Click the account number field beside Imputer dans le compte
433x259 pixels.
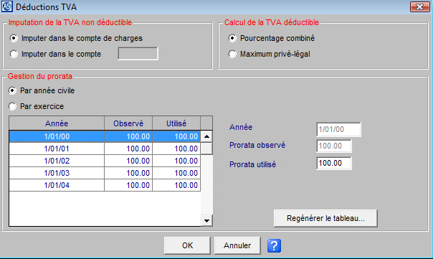138,53
